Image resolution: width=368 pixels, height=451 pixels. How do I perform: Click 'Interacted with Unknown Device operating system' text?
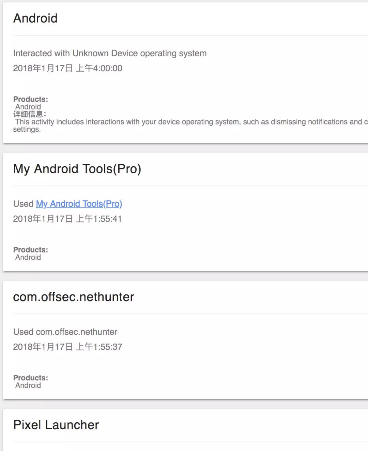tap(110, 53)
